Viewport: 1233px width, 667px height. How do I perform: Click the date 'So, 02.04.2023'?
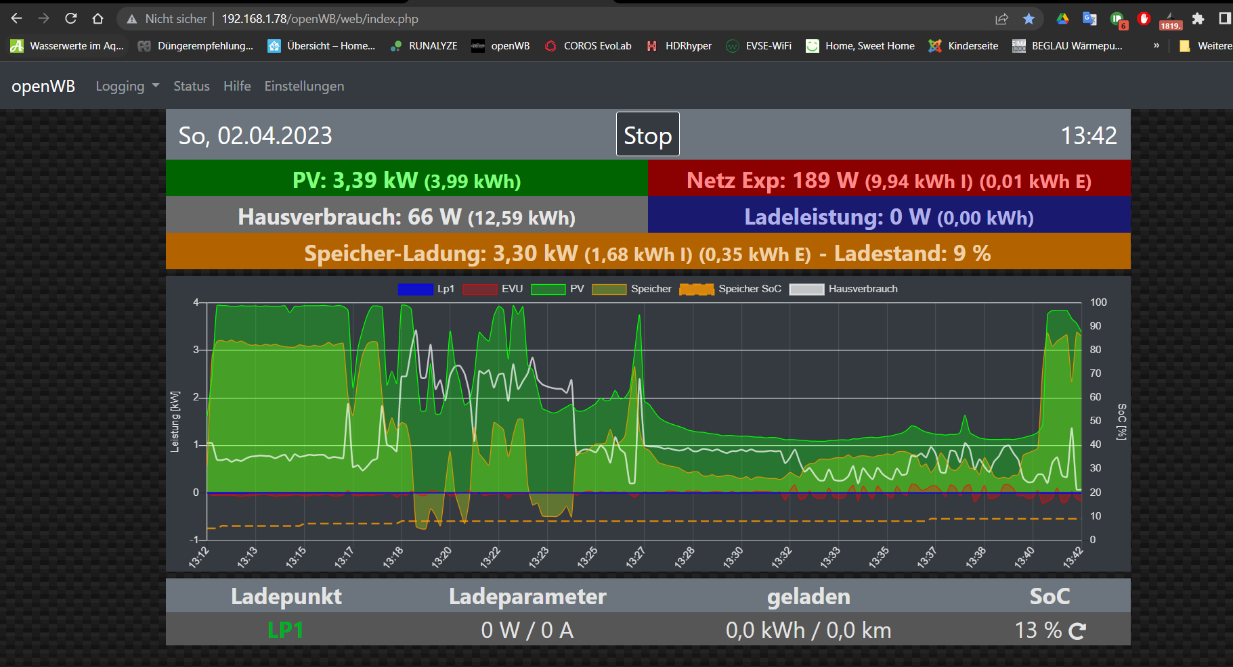tap(255, 135)
